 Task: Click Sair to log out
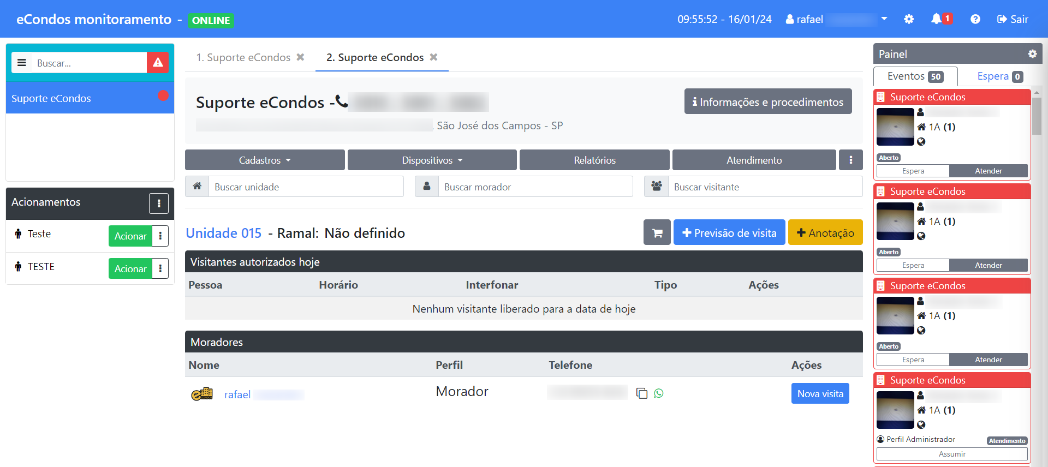(x=1013, y=19)
